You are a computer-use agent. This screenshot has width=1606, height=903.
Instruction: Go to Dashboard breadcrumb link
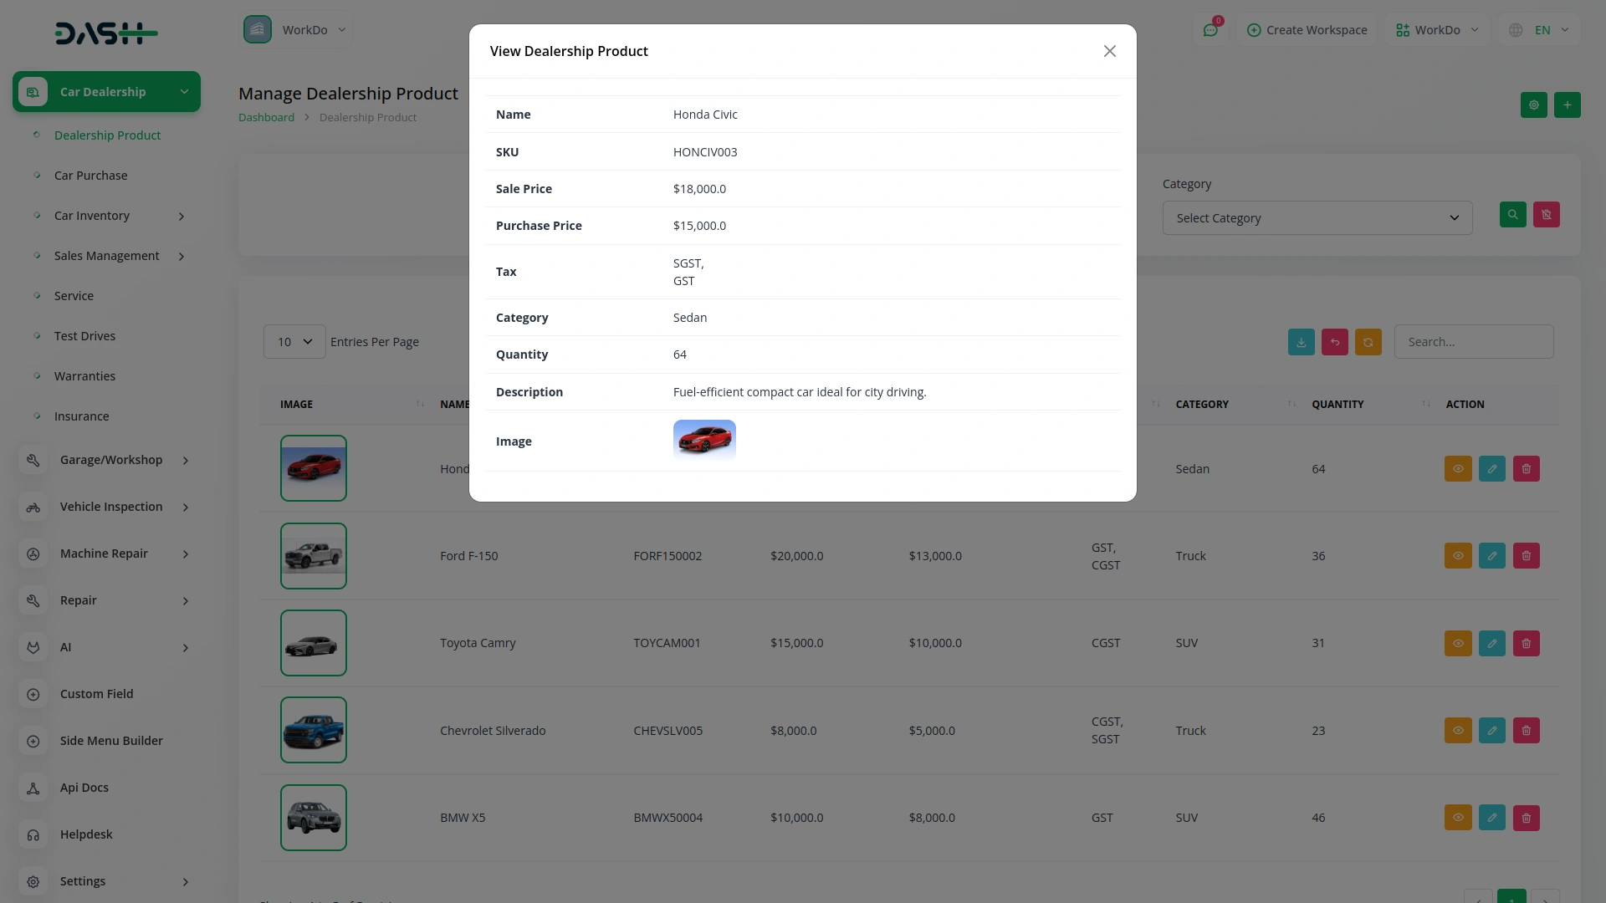[x=266, y=117]
